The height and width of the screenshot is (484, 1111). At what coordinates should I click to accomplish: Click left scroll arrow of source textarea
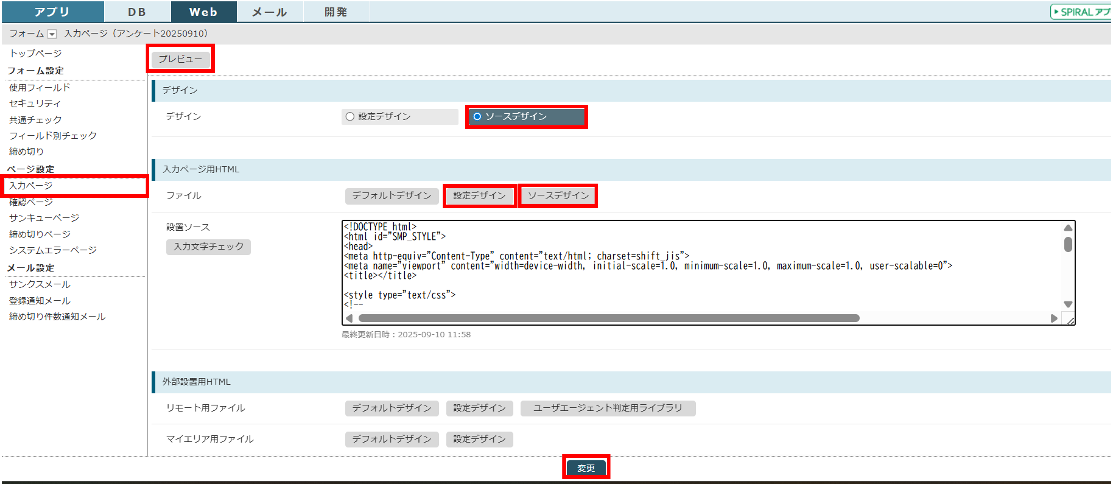349,318
